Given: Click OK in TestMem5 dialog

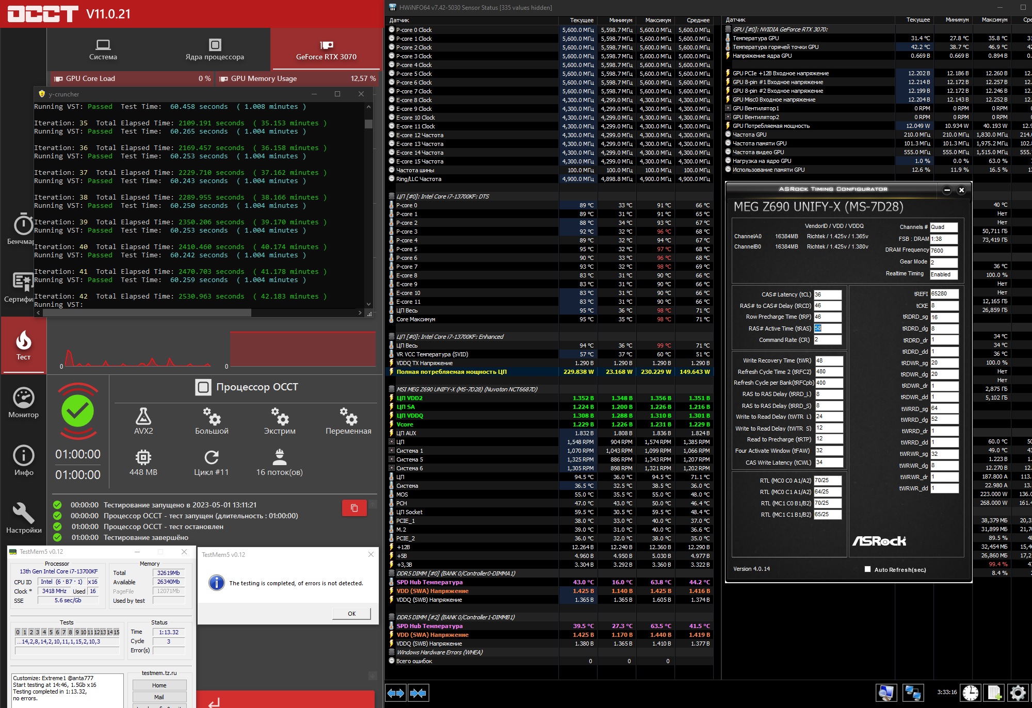Looking at the screenshot, I should pos(351,614).
